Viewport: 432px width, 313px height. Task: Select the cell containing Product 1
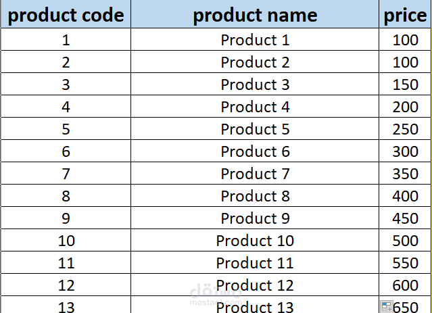(x=255, y=40)
